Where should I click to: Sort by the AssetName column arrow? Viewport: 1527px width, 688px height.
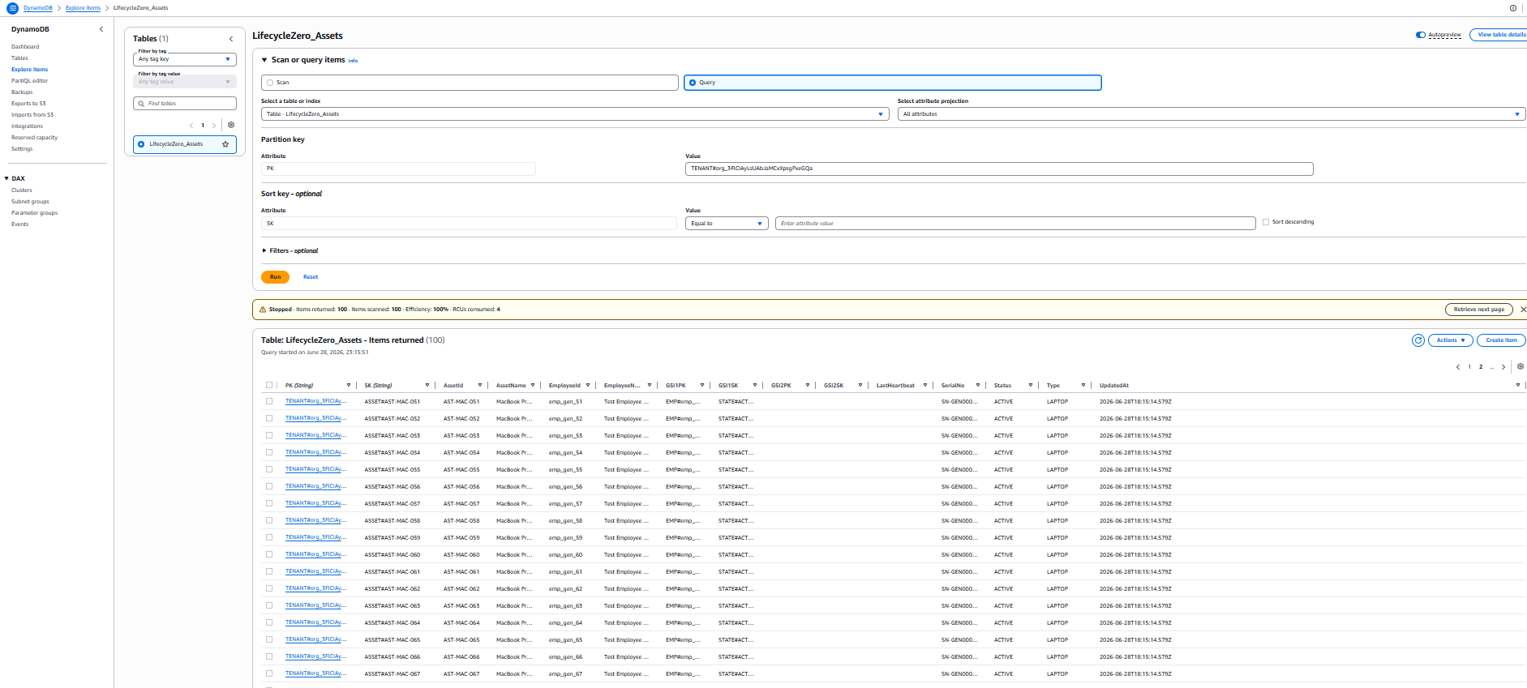533,385
